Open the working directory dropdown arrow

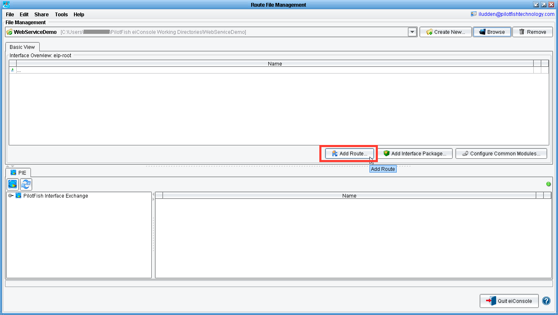[x=413, y=32]
